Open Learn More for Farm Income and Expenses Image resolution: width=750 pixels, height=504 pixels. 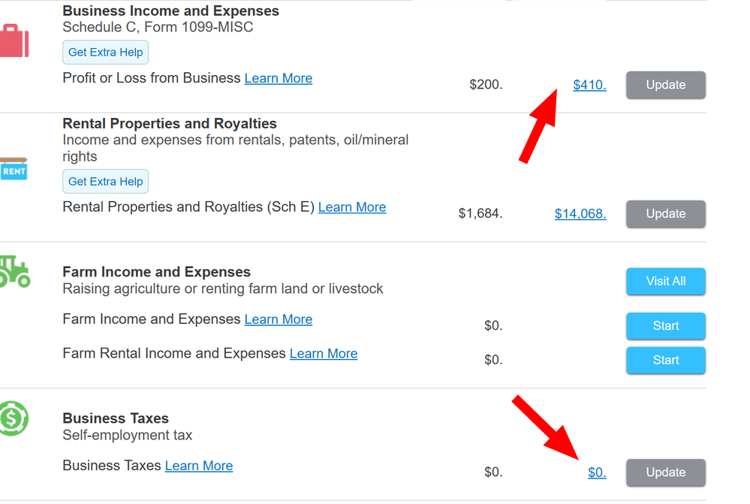click(278, 319)
